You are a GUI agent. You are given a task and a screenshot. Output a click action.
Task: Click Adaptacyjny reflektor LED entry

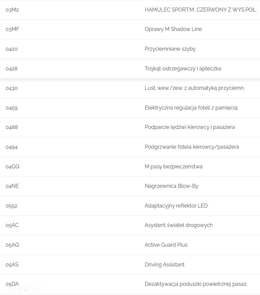pyautogui.click(x=176, y=206)
